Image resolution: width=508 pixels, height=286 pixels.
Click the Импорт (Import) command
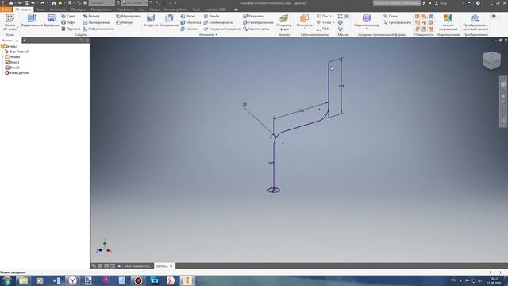125,22
